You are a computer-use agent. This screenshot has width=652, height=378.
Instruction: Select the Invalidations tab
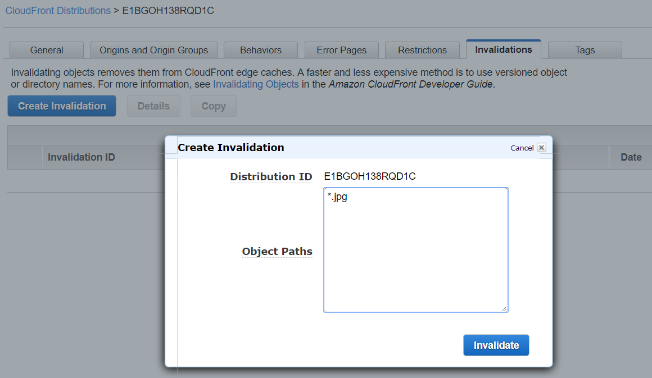[x=504, y=49]
